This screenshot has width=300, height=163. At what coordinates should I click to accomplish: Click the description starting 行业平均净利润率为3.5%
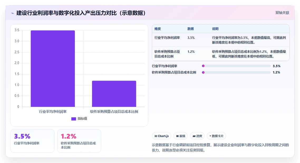click(x=249, y=40)
